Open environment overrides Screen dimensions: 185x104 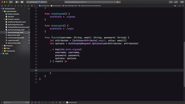tap(60, 102)
